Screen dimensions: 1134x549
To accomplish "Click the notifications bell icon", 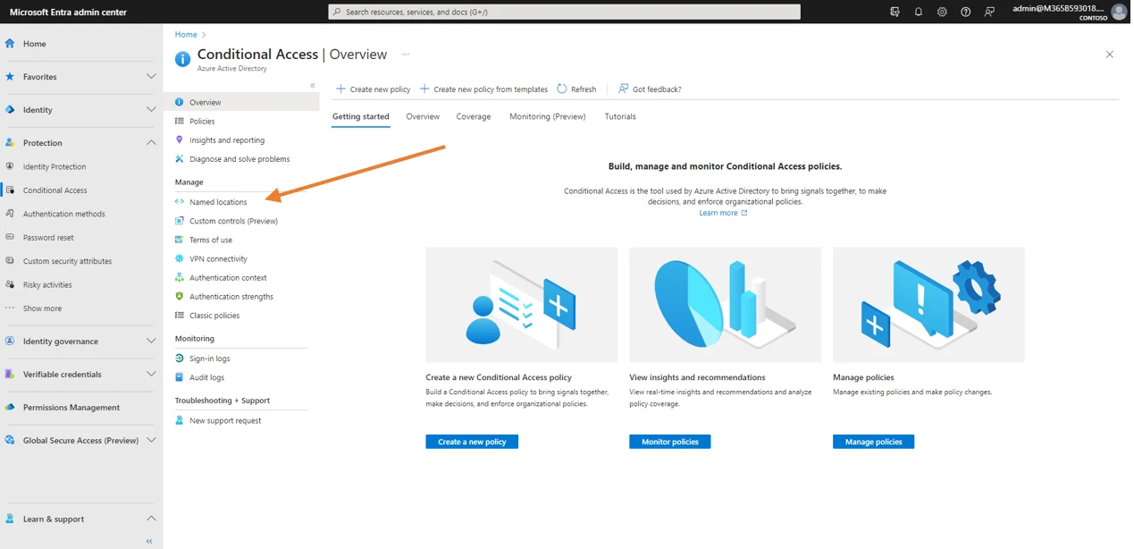I will (x=918, y=13).
